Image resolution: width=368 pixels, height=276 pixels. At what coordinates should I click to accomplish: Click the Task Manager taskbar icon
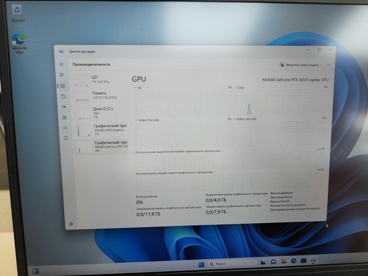[x=313, y=260]
